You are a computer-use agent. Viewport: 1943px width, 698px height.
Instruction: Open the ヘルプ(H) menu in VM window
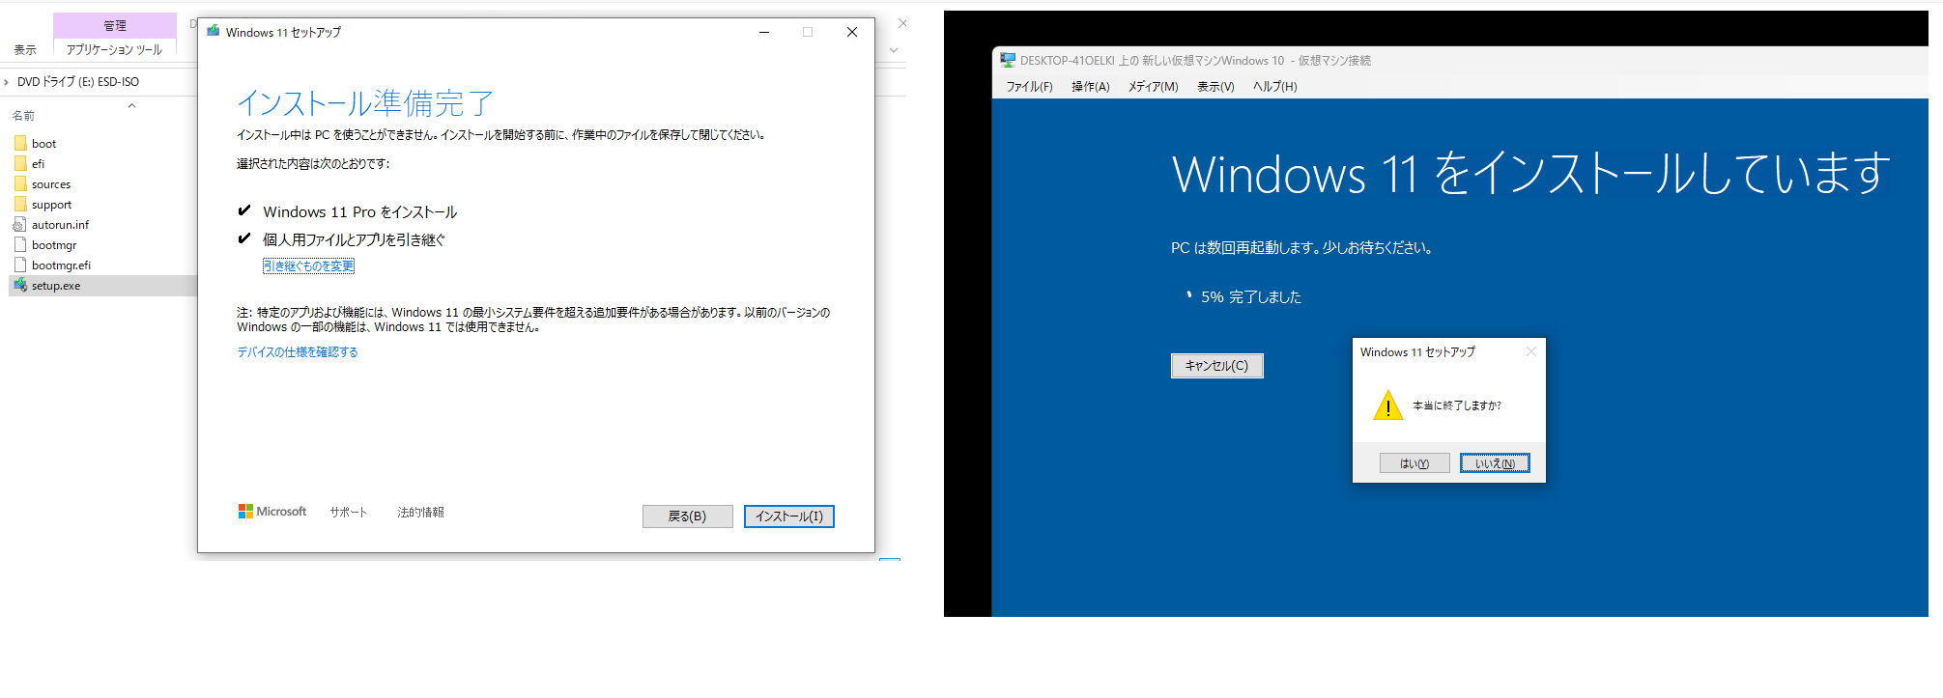(x=1275, y=87)
